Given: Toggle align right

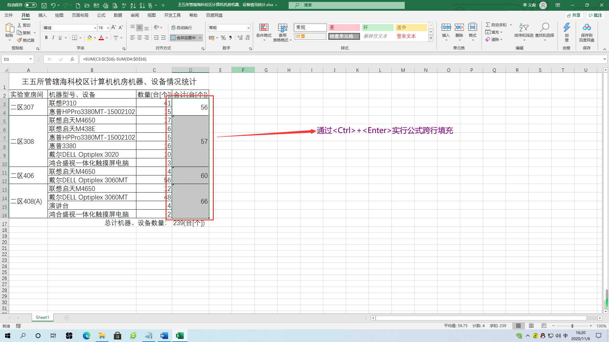Looking at the screenshot, I should tap(147, 38).
